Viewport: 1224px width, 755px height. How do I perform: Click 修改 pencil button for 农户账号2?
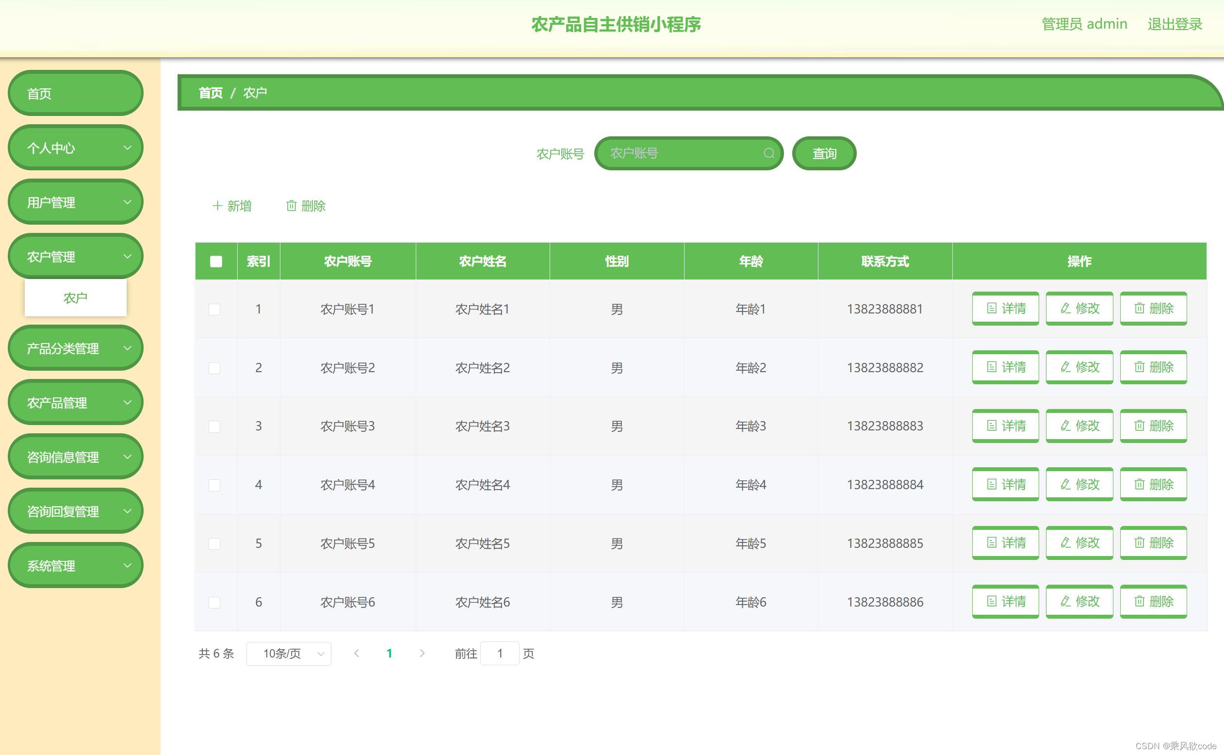1079,367
